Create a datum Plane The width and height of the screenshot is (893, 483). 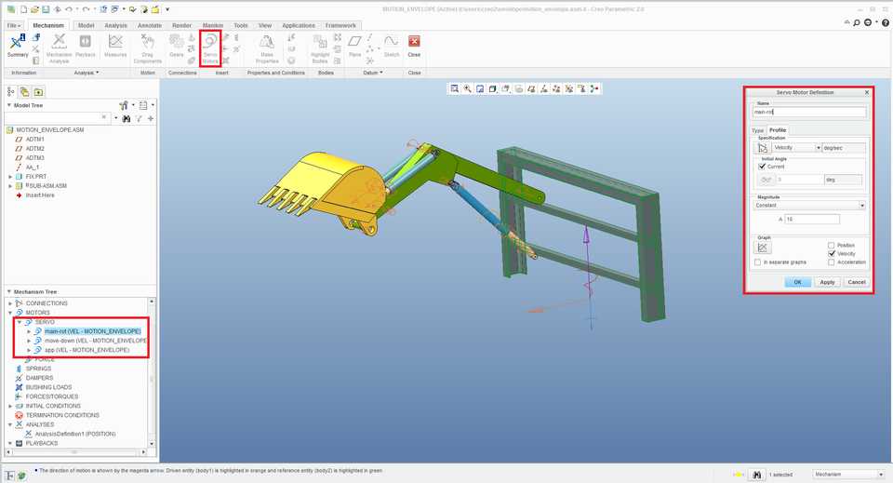[x=354, y=46]
